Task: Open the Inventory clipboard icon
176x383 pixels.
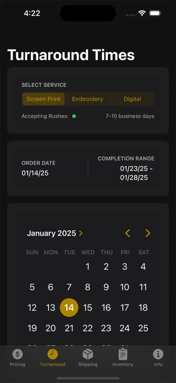Action: point(123,354)
